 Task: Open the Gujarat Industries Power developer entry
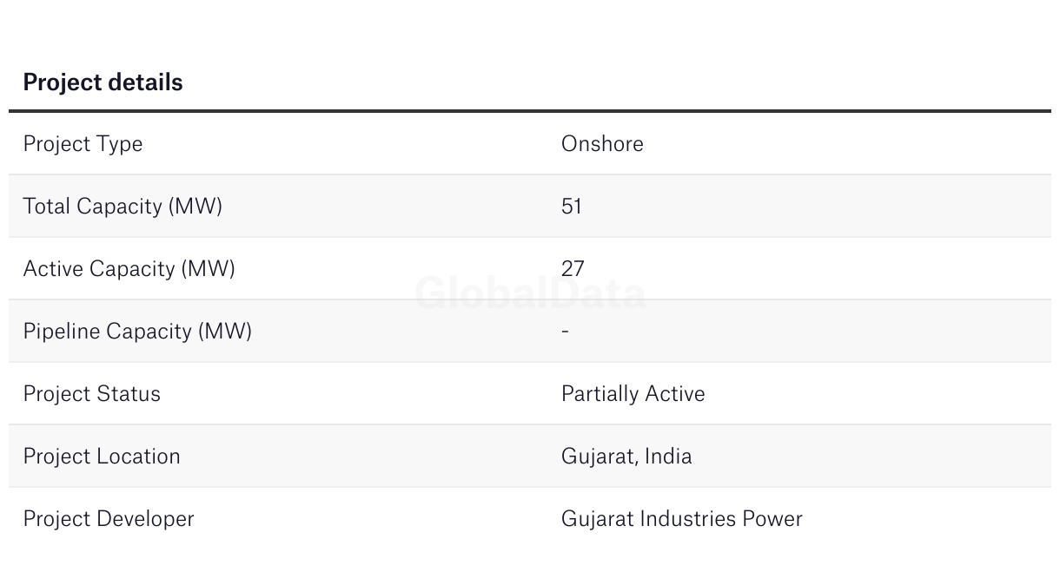pyautogui.click(x=681, y=519)
